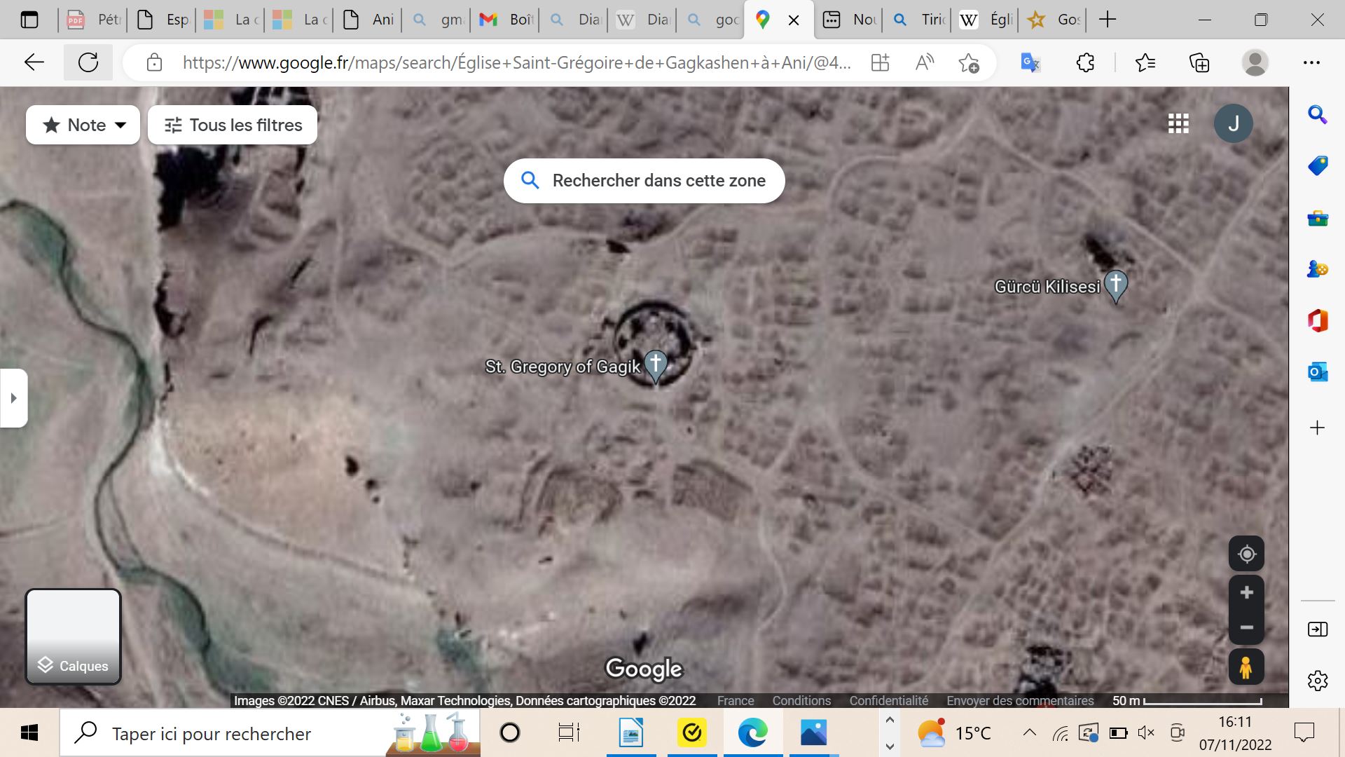Zoom in the map with plus
This screenshot has width=1345, height=757.
[1246, 593]
